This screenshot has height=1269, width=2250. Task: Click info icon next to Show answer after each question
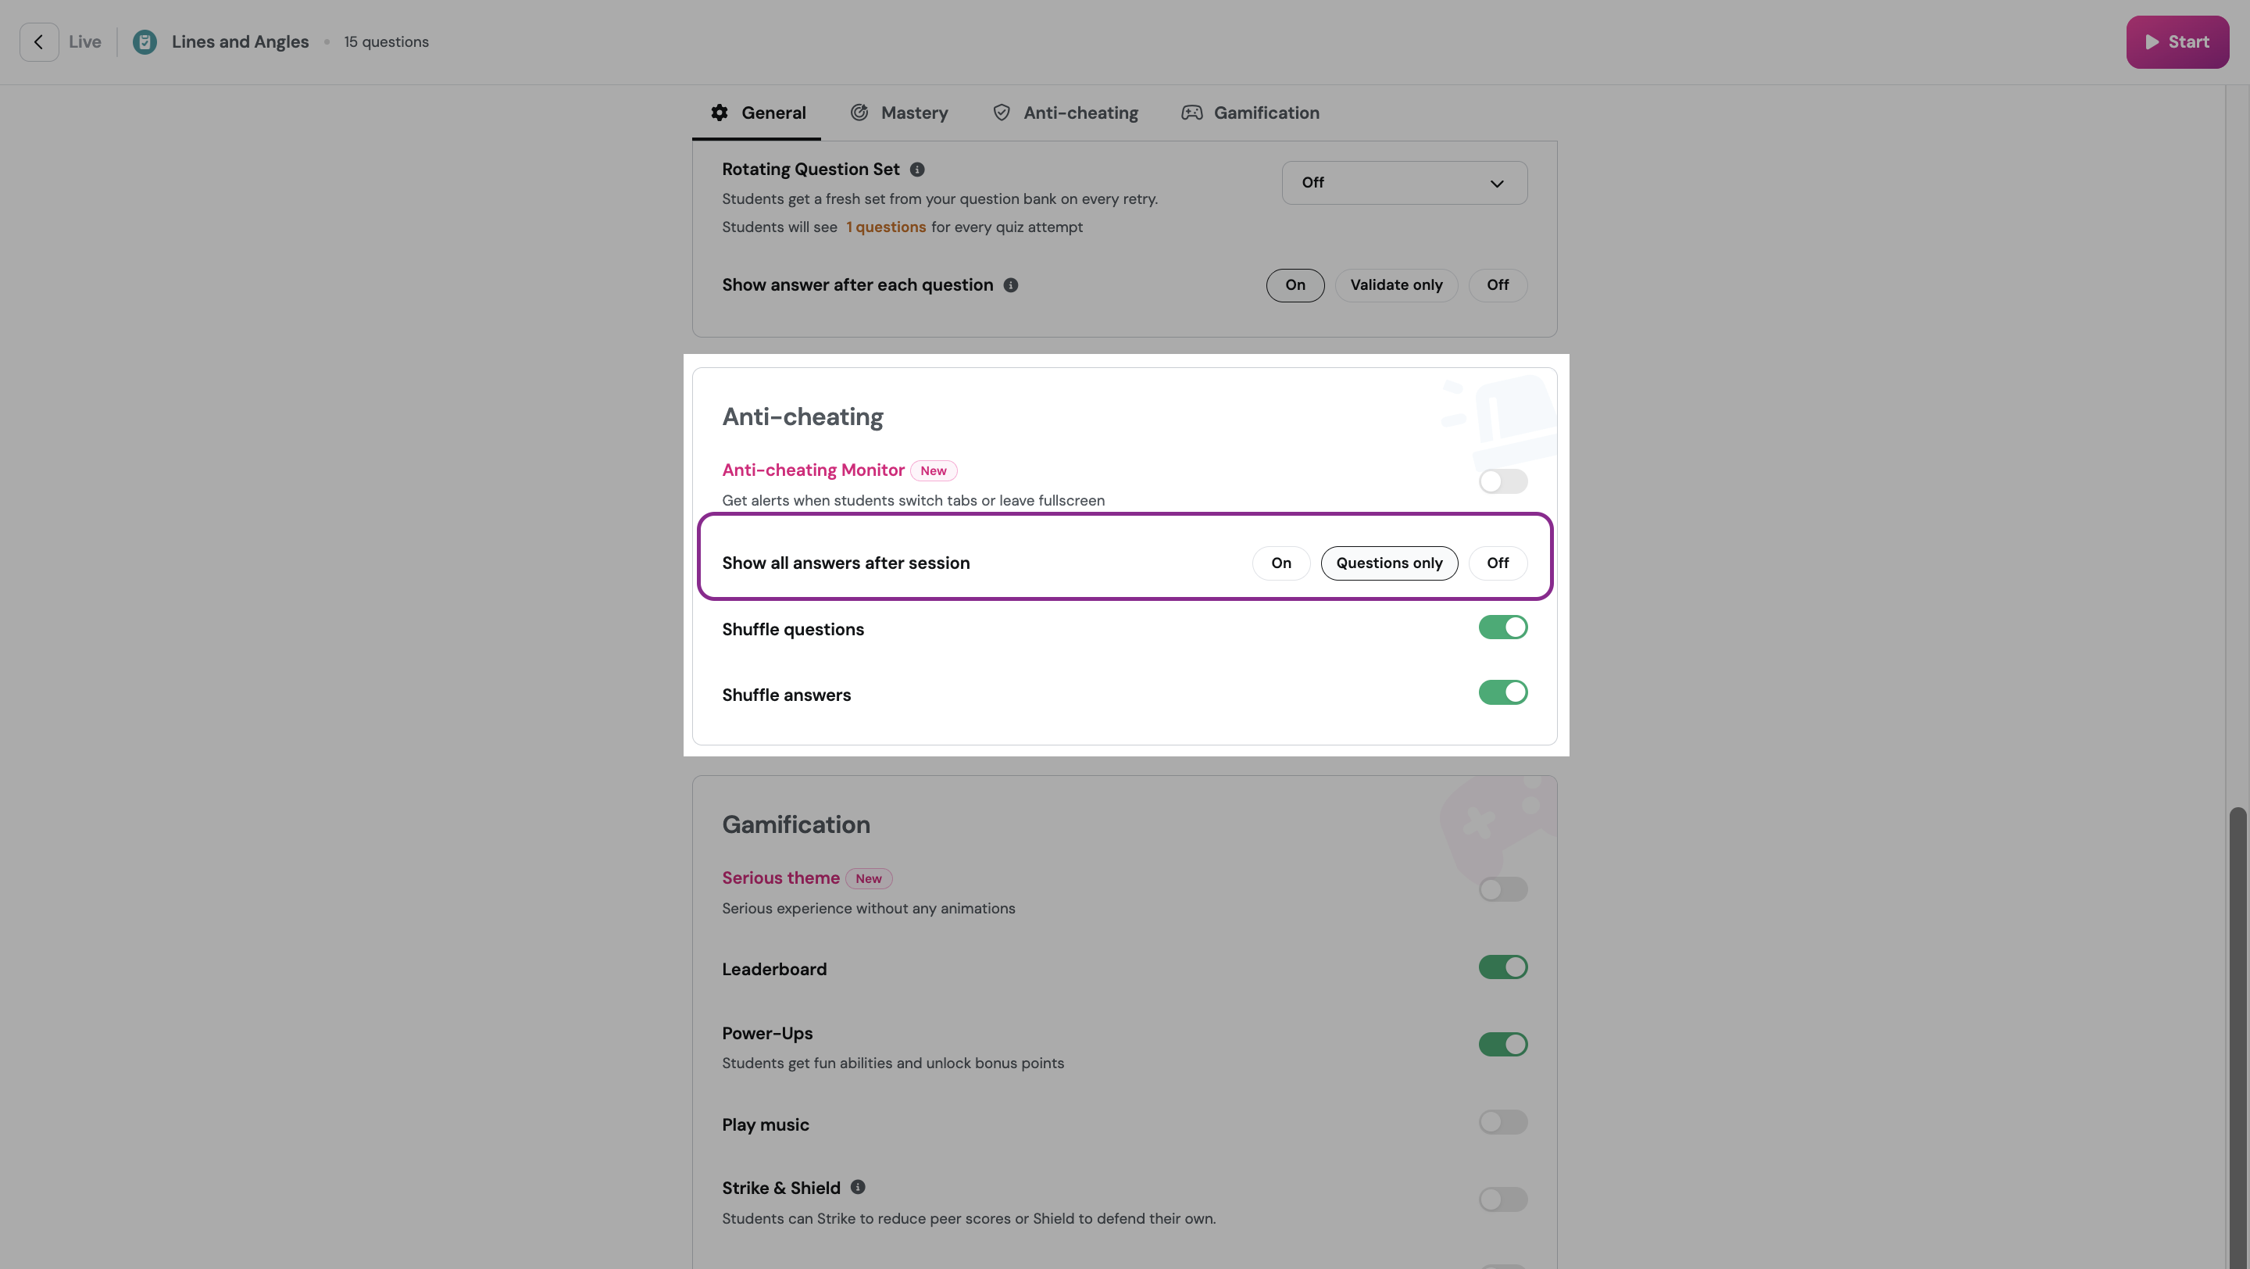tap(1011, 285)
